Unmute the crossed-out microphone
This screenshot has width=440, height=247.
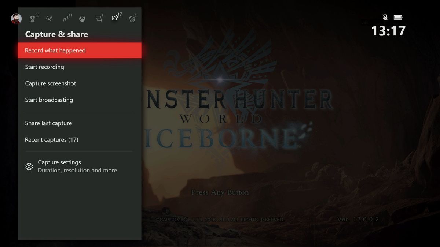[385, 17]
